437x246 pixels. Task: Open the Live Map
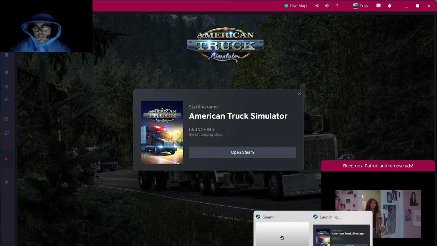(x=295, y=6)
